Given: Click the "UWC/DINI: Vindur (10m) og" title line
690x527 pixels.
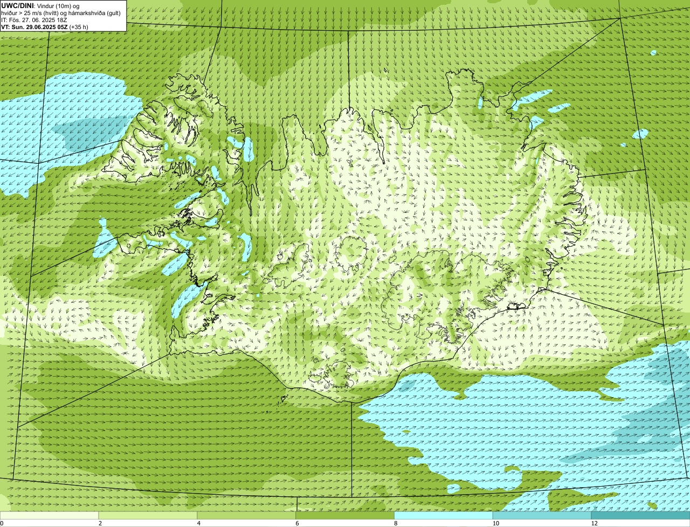Looking at the screenshot, I should [x=40, y=6].
